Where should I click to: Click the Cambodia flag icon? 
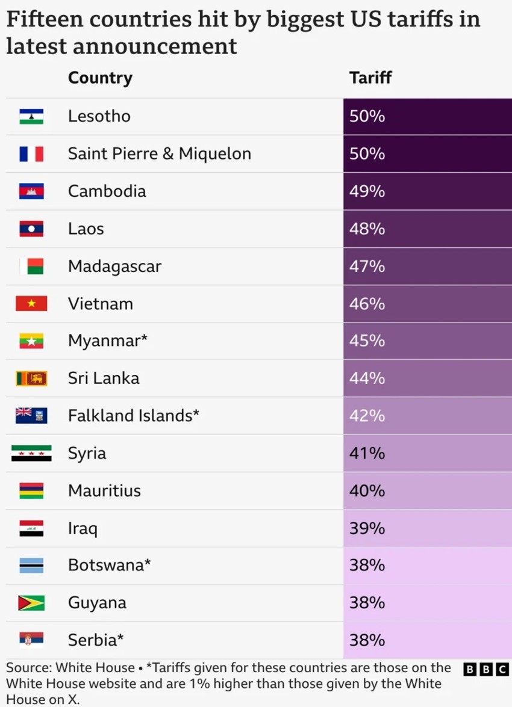tap(31, 191)
